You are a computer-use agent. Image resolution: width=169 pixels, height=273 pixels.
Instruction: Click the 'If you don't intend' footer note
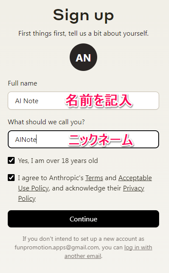[83, 247]
